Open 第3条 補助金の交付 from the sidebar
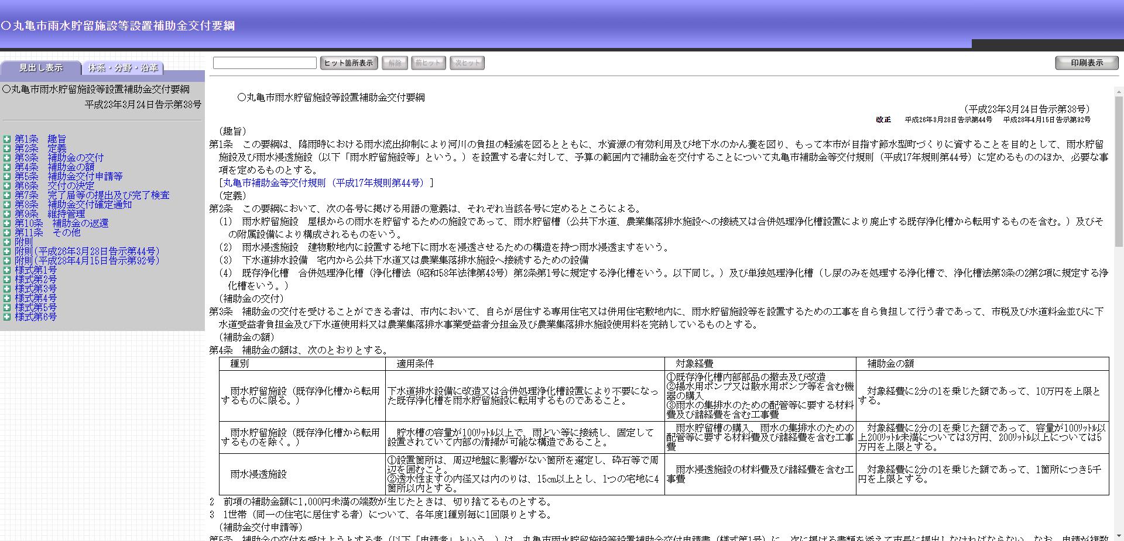 [59, 158]
